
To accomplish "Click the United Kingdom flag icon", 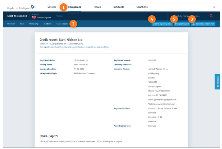I will tap(34, 17).
